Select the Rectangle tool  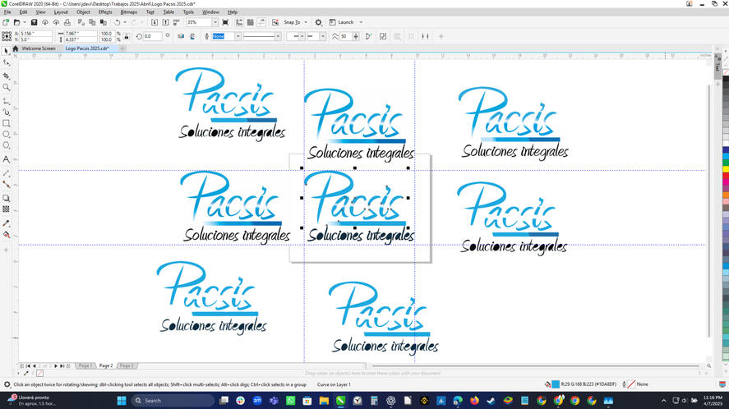tap(6, 123)
